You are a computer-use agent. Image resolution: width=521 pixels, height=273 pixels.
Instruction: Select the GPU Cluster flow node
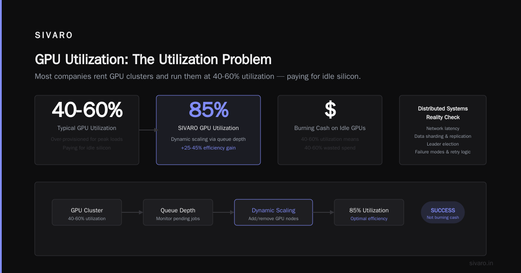[87, 212]
